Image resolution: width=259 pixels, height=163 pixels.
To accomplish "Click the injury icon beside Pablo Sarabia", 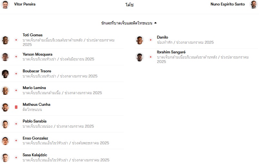I will point(16,124).
